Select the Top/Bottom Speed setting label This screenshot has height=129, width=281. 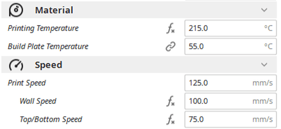tap(51, 120)
